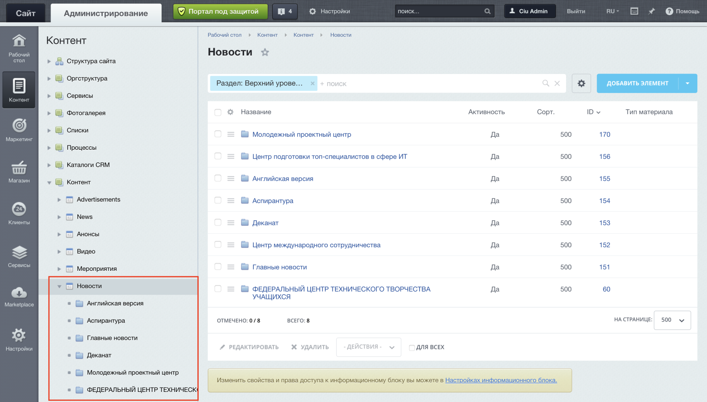Add Новости page to favorites star
This screenshot has height=402, width=707.
coord(265,53)
